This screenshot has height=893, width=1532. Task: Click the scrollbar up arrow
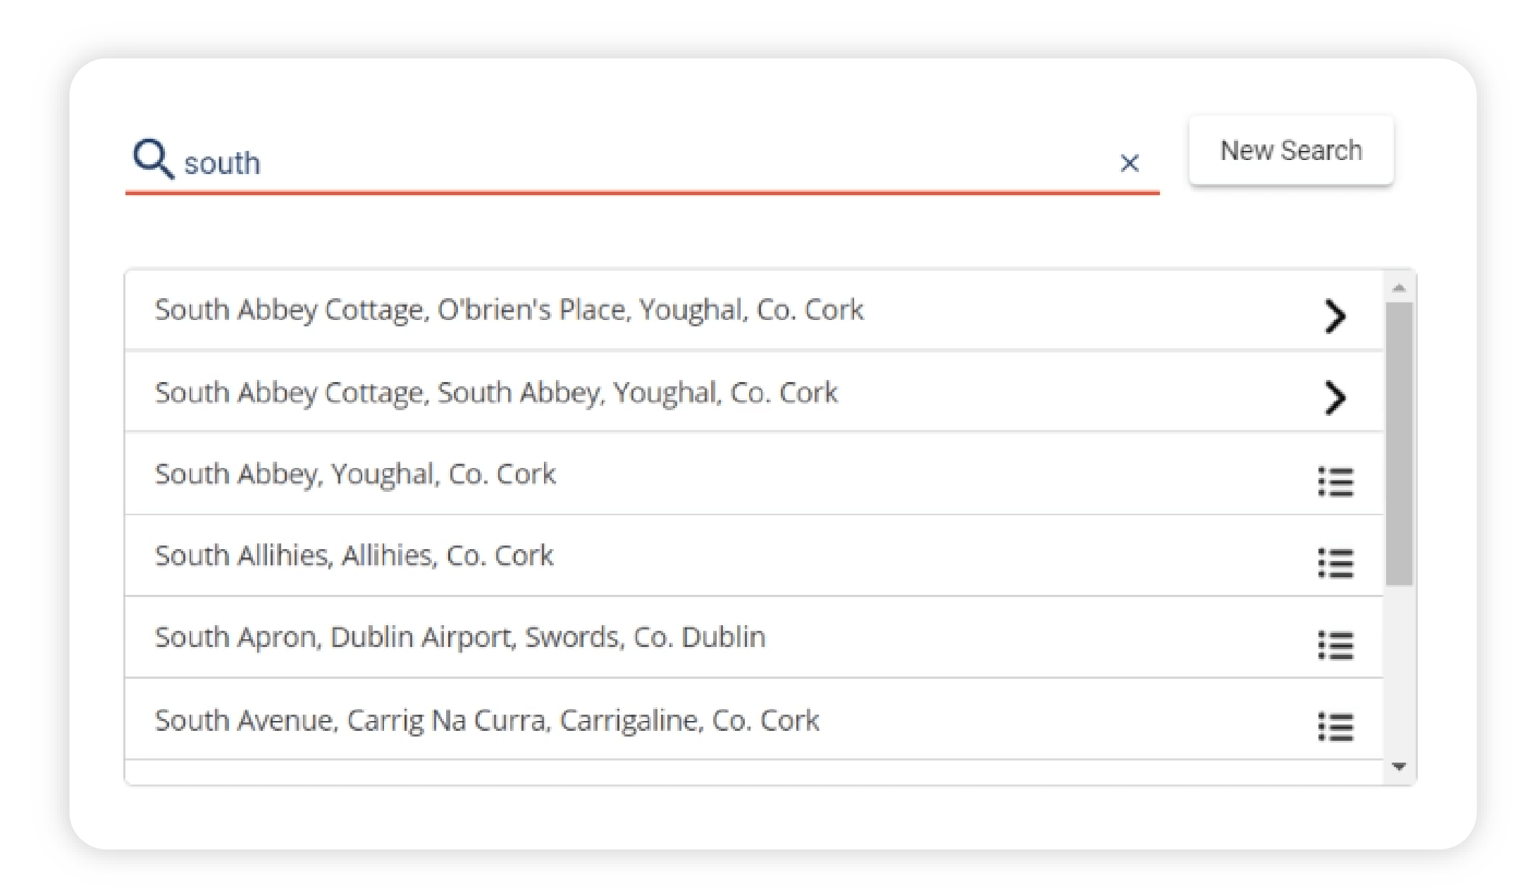[1399, 288]
